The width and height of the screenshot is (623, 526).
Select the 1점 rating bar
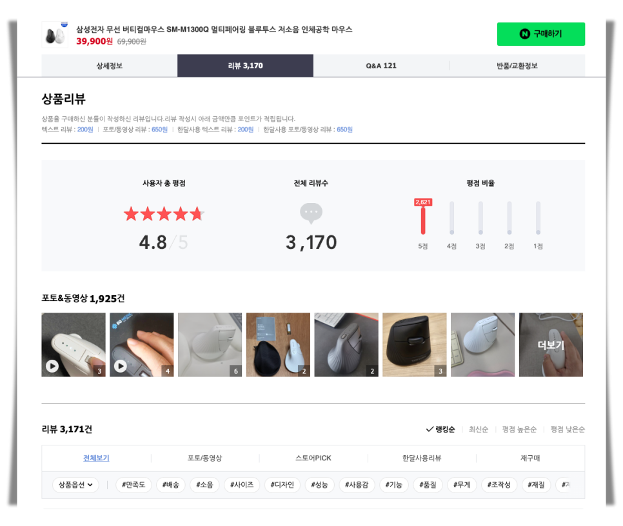point(538,219)
